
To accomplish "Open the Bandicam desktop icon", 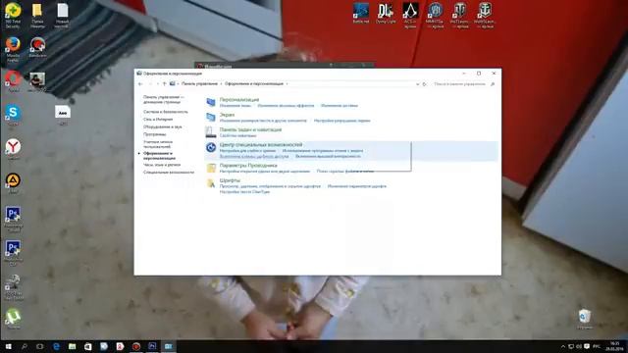I will coord(37,47).
